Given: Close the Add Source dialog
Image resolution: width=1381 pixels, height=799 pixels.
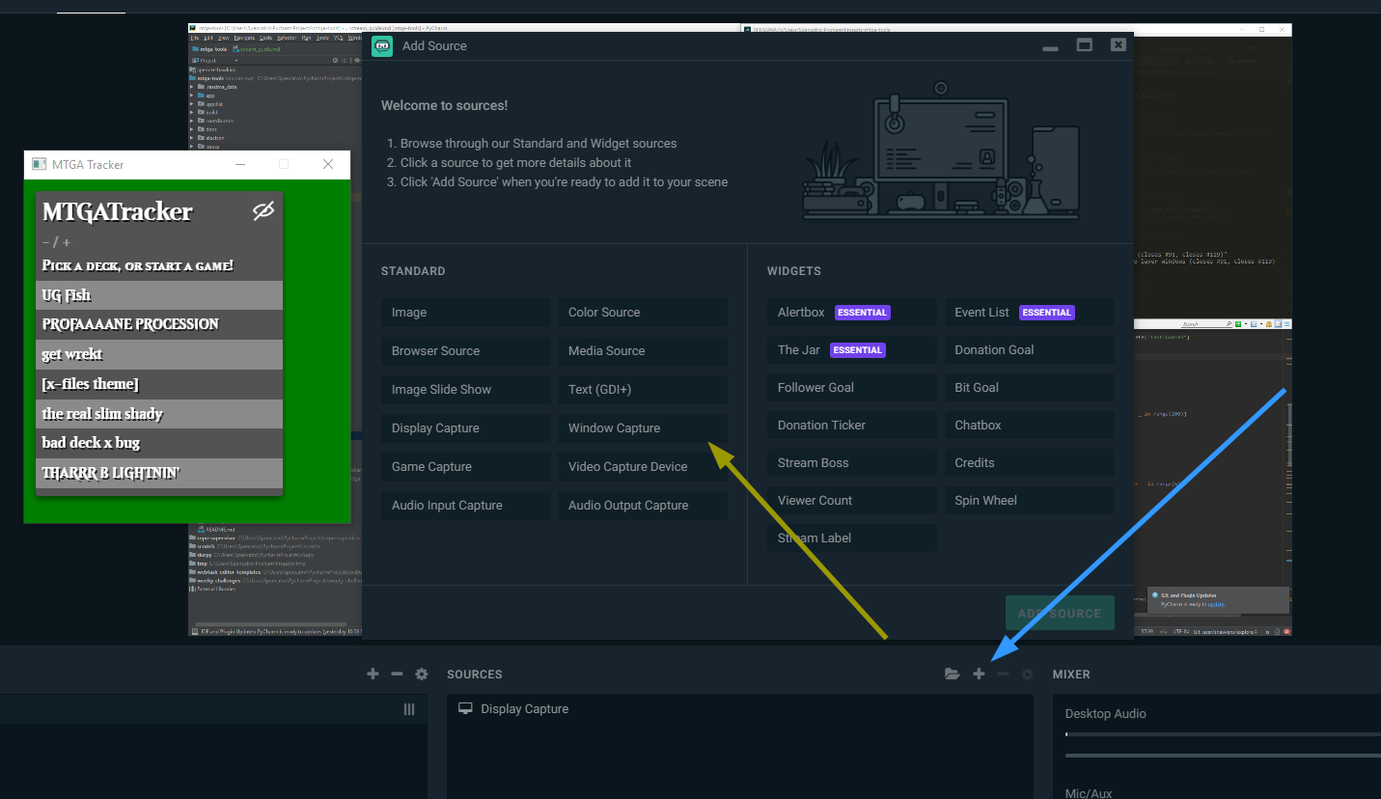Looking at the screenshot, I should tap(1118, 44).
